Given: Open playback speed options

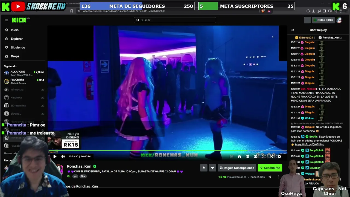Looking at the screenshot, I should pyautogui.click(x=272, y=157).
